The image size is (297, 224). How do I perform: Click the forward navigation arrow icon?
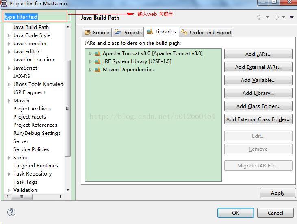point(276,17)
